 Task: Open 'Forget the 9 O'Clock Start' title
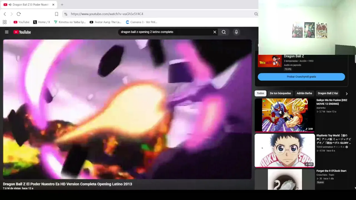[332, 171]
